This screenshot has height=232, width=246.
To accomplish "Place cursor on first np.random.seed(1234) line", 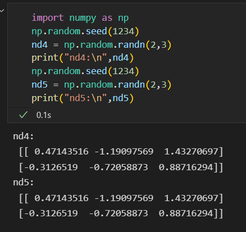I will 85,31.
